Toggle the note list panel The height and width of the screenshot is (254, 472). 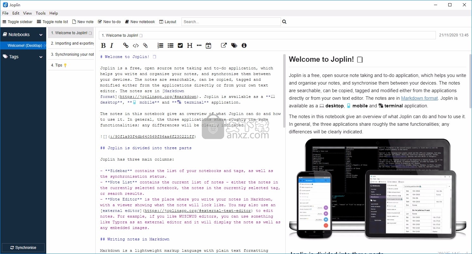click(x=52, y=22)
